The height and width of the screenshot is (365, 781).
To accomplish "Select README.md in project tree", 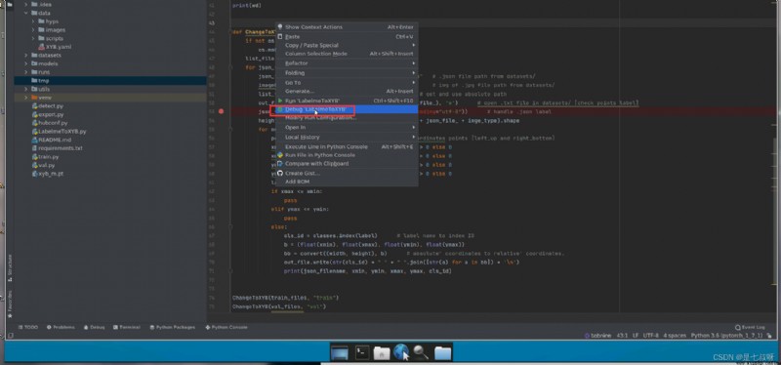I will click(52, 140).
